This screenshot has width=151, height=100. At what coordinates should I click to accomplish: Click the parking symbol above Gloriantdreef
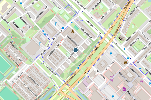point(111,53)
